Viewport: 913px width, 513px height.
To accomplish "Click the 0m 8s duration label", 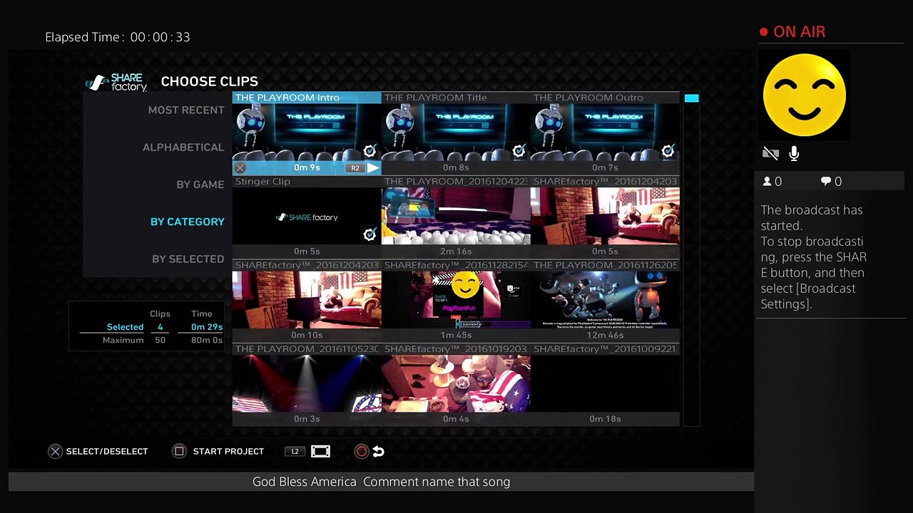I will click(456, 168).
